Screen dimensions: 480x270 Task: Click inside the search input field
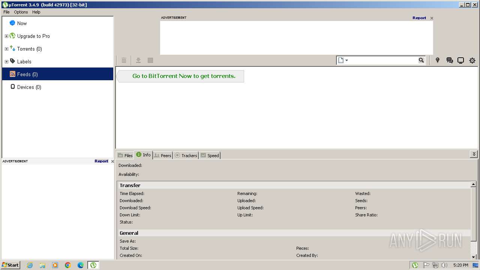click(x=384, y=60)
